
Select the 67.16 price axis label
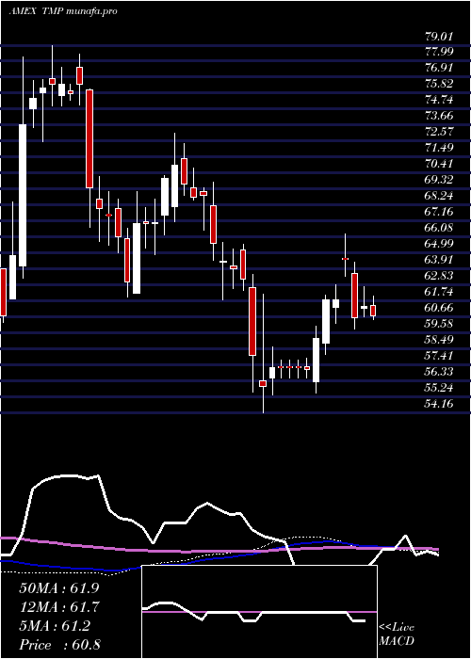[x=439, y=212]
